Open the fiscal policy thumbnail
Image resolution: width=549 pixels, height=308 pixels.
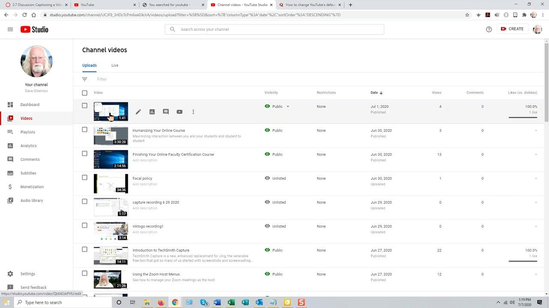point(111,184)
